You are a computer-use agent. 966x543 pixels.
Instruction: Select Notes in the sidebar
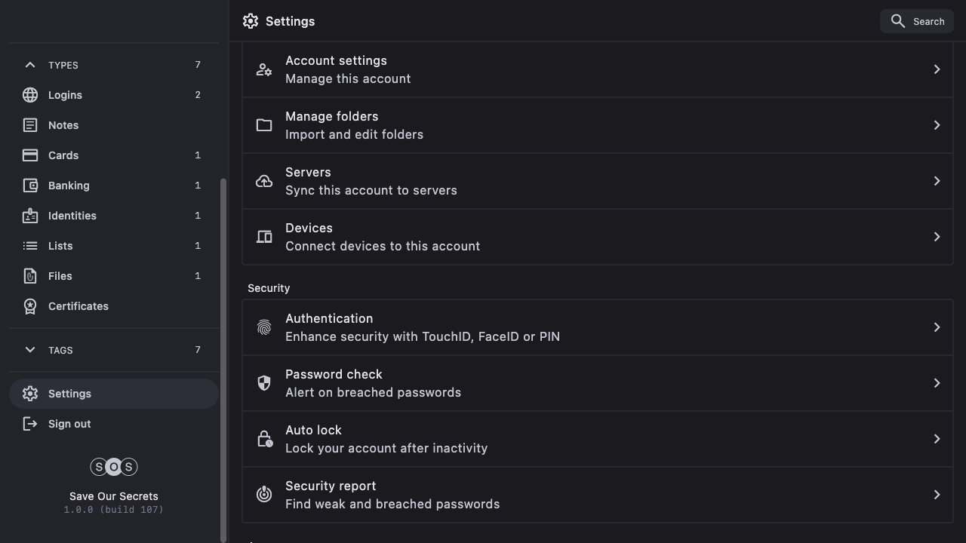pos(63,125)
